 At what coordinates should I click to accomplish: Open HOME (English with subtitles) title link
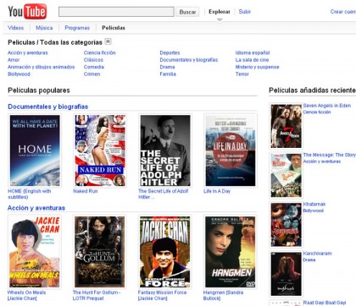click(x=30, y=194)
